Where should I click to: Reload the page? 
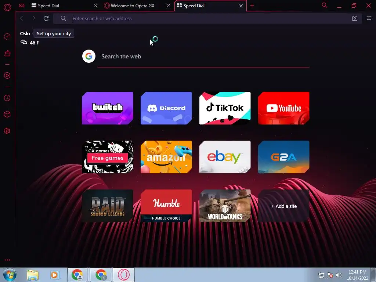(x=46, y=18)
